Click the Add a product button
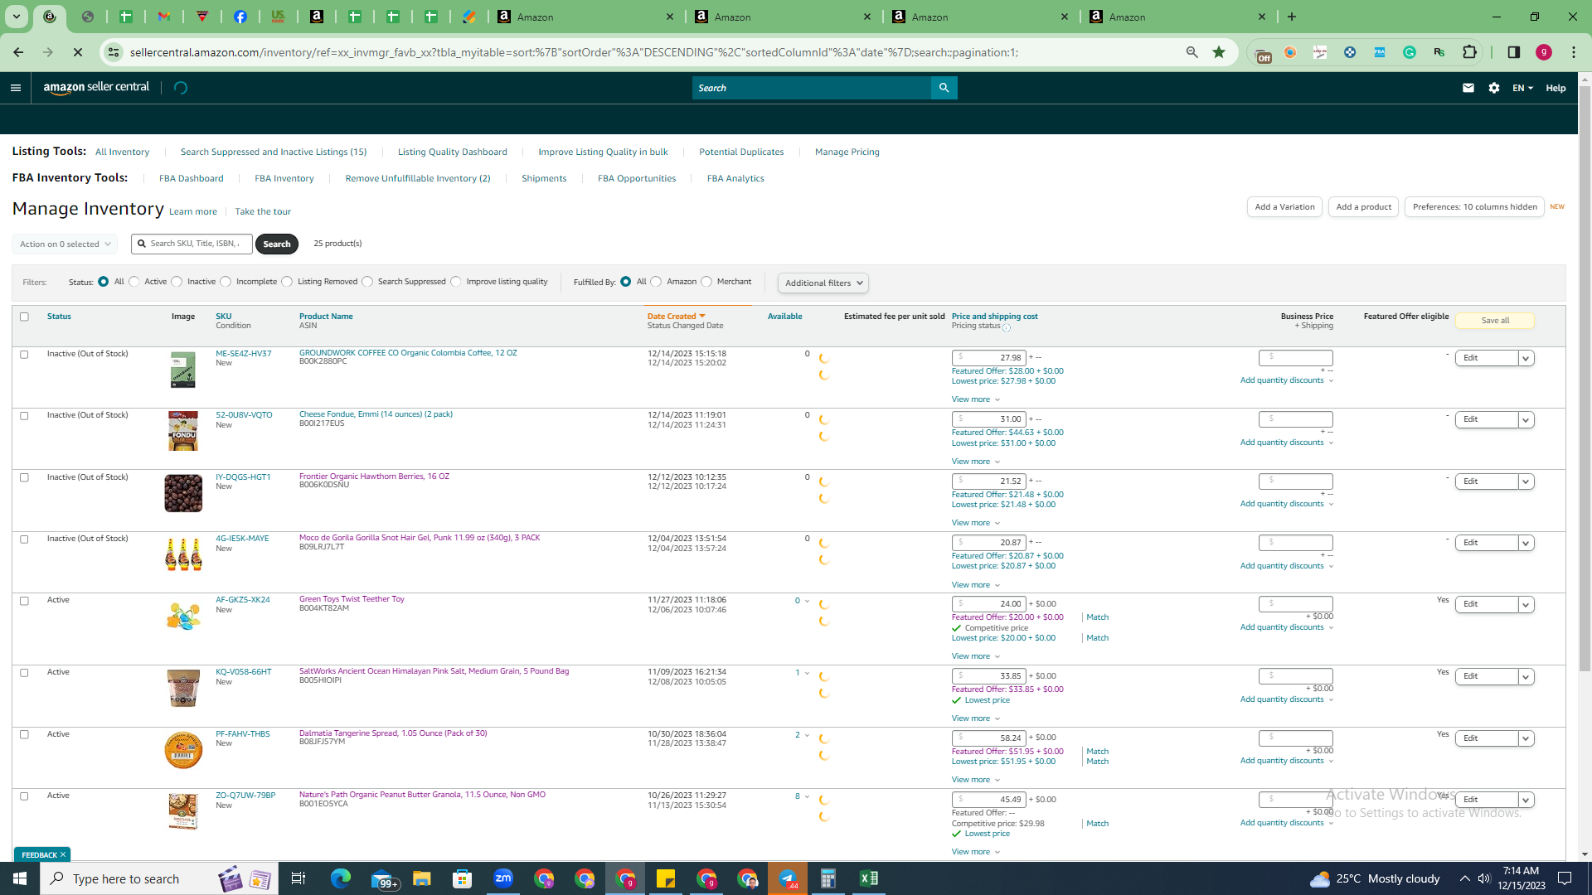Viewport: 1592px width, 895px height. coord(1364,207)
